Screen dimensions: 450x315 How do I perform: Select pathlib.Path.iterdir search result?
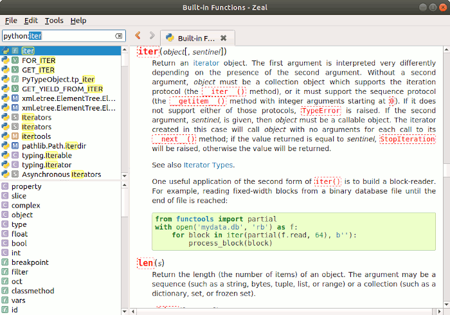click(x=54, y=146)
